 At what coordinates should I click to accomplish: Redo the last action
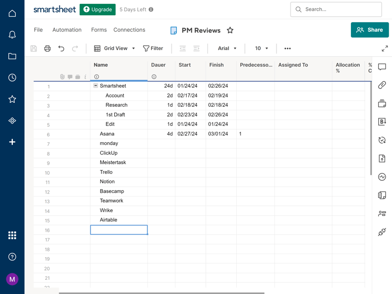tap(75, 48)
